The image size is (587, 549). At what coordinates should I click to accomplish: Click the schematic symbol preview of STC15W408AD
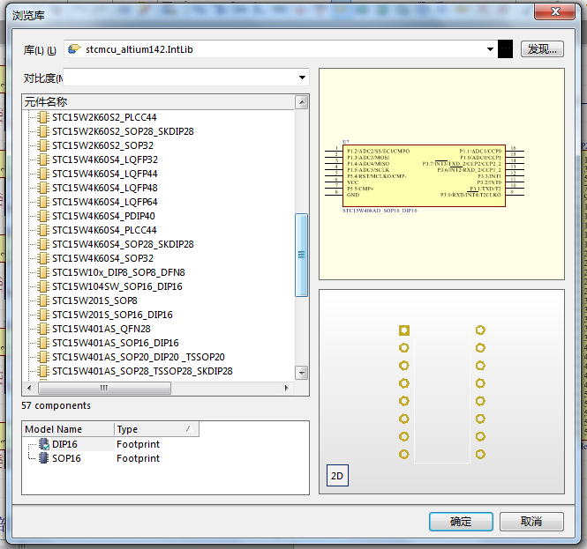(425, 175)
